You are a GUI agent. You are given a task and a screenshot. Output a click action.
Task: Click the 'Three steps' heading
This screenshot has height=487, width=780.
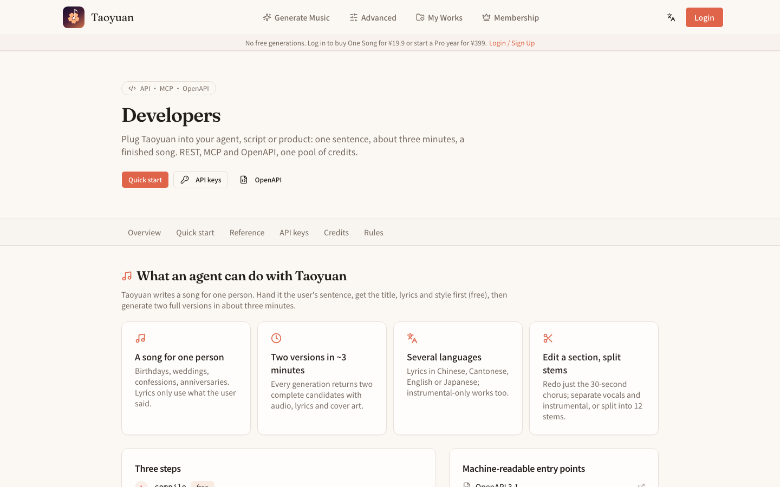point(158,469)
